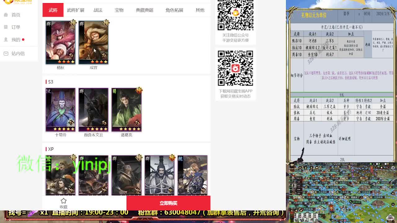Switch to the 宝物 tab

[x=119, y=10]
